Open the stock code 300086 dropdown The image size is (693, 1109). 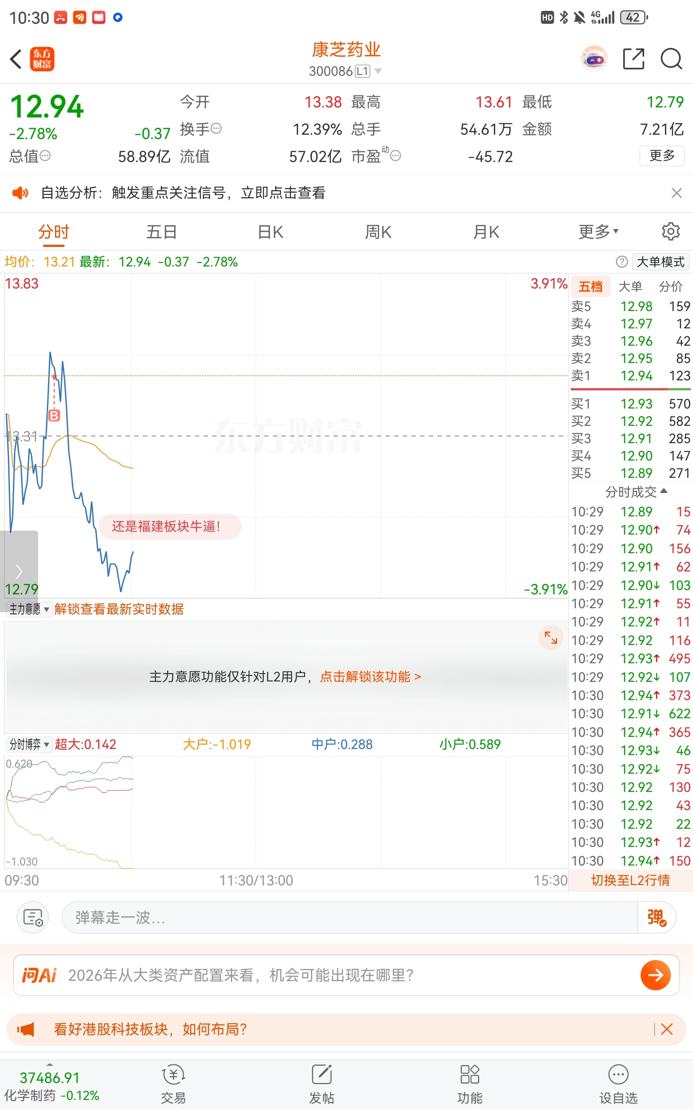345,71
